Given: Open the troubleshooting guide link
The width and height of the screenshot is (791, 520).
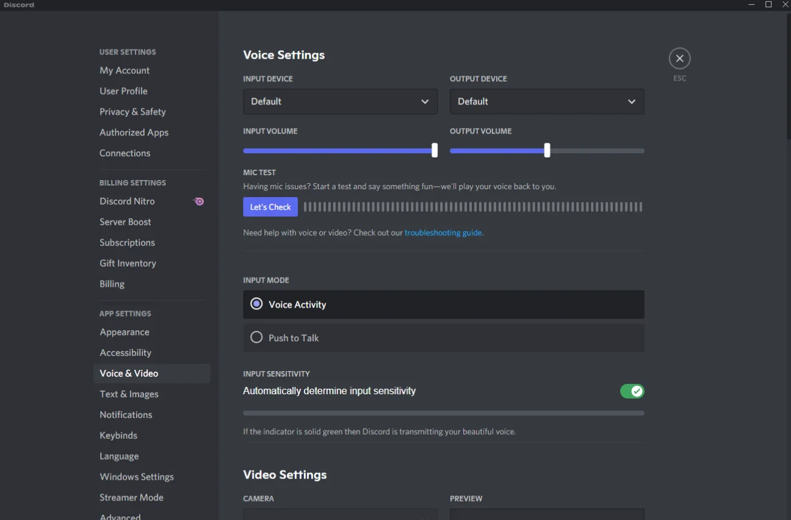Looking at the screenshot, I should pos(443,233).
